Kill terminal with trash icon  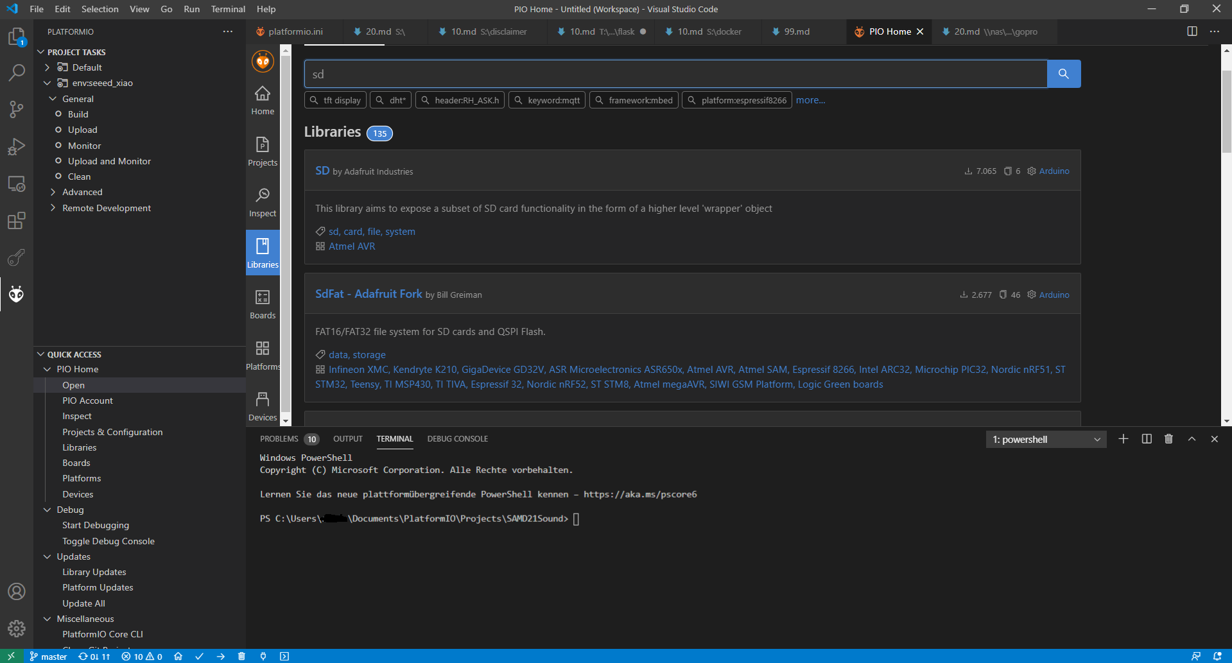pyautogui.click(x=1169, y=439)
